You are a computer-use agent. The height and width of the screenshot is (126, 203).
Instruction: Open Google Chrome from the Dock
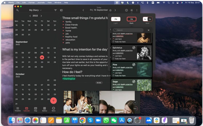click(82, 120)
